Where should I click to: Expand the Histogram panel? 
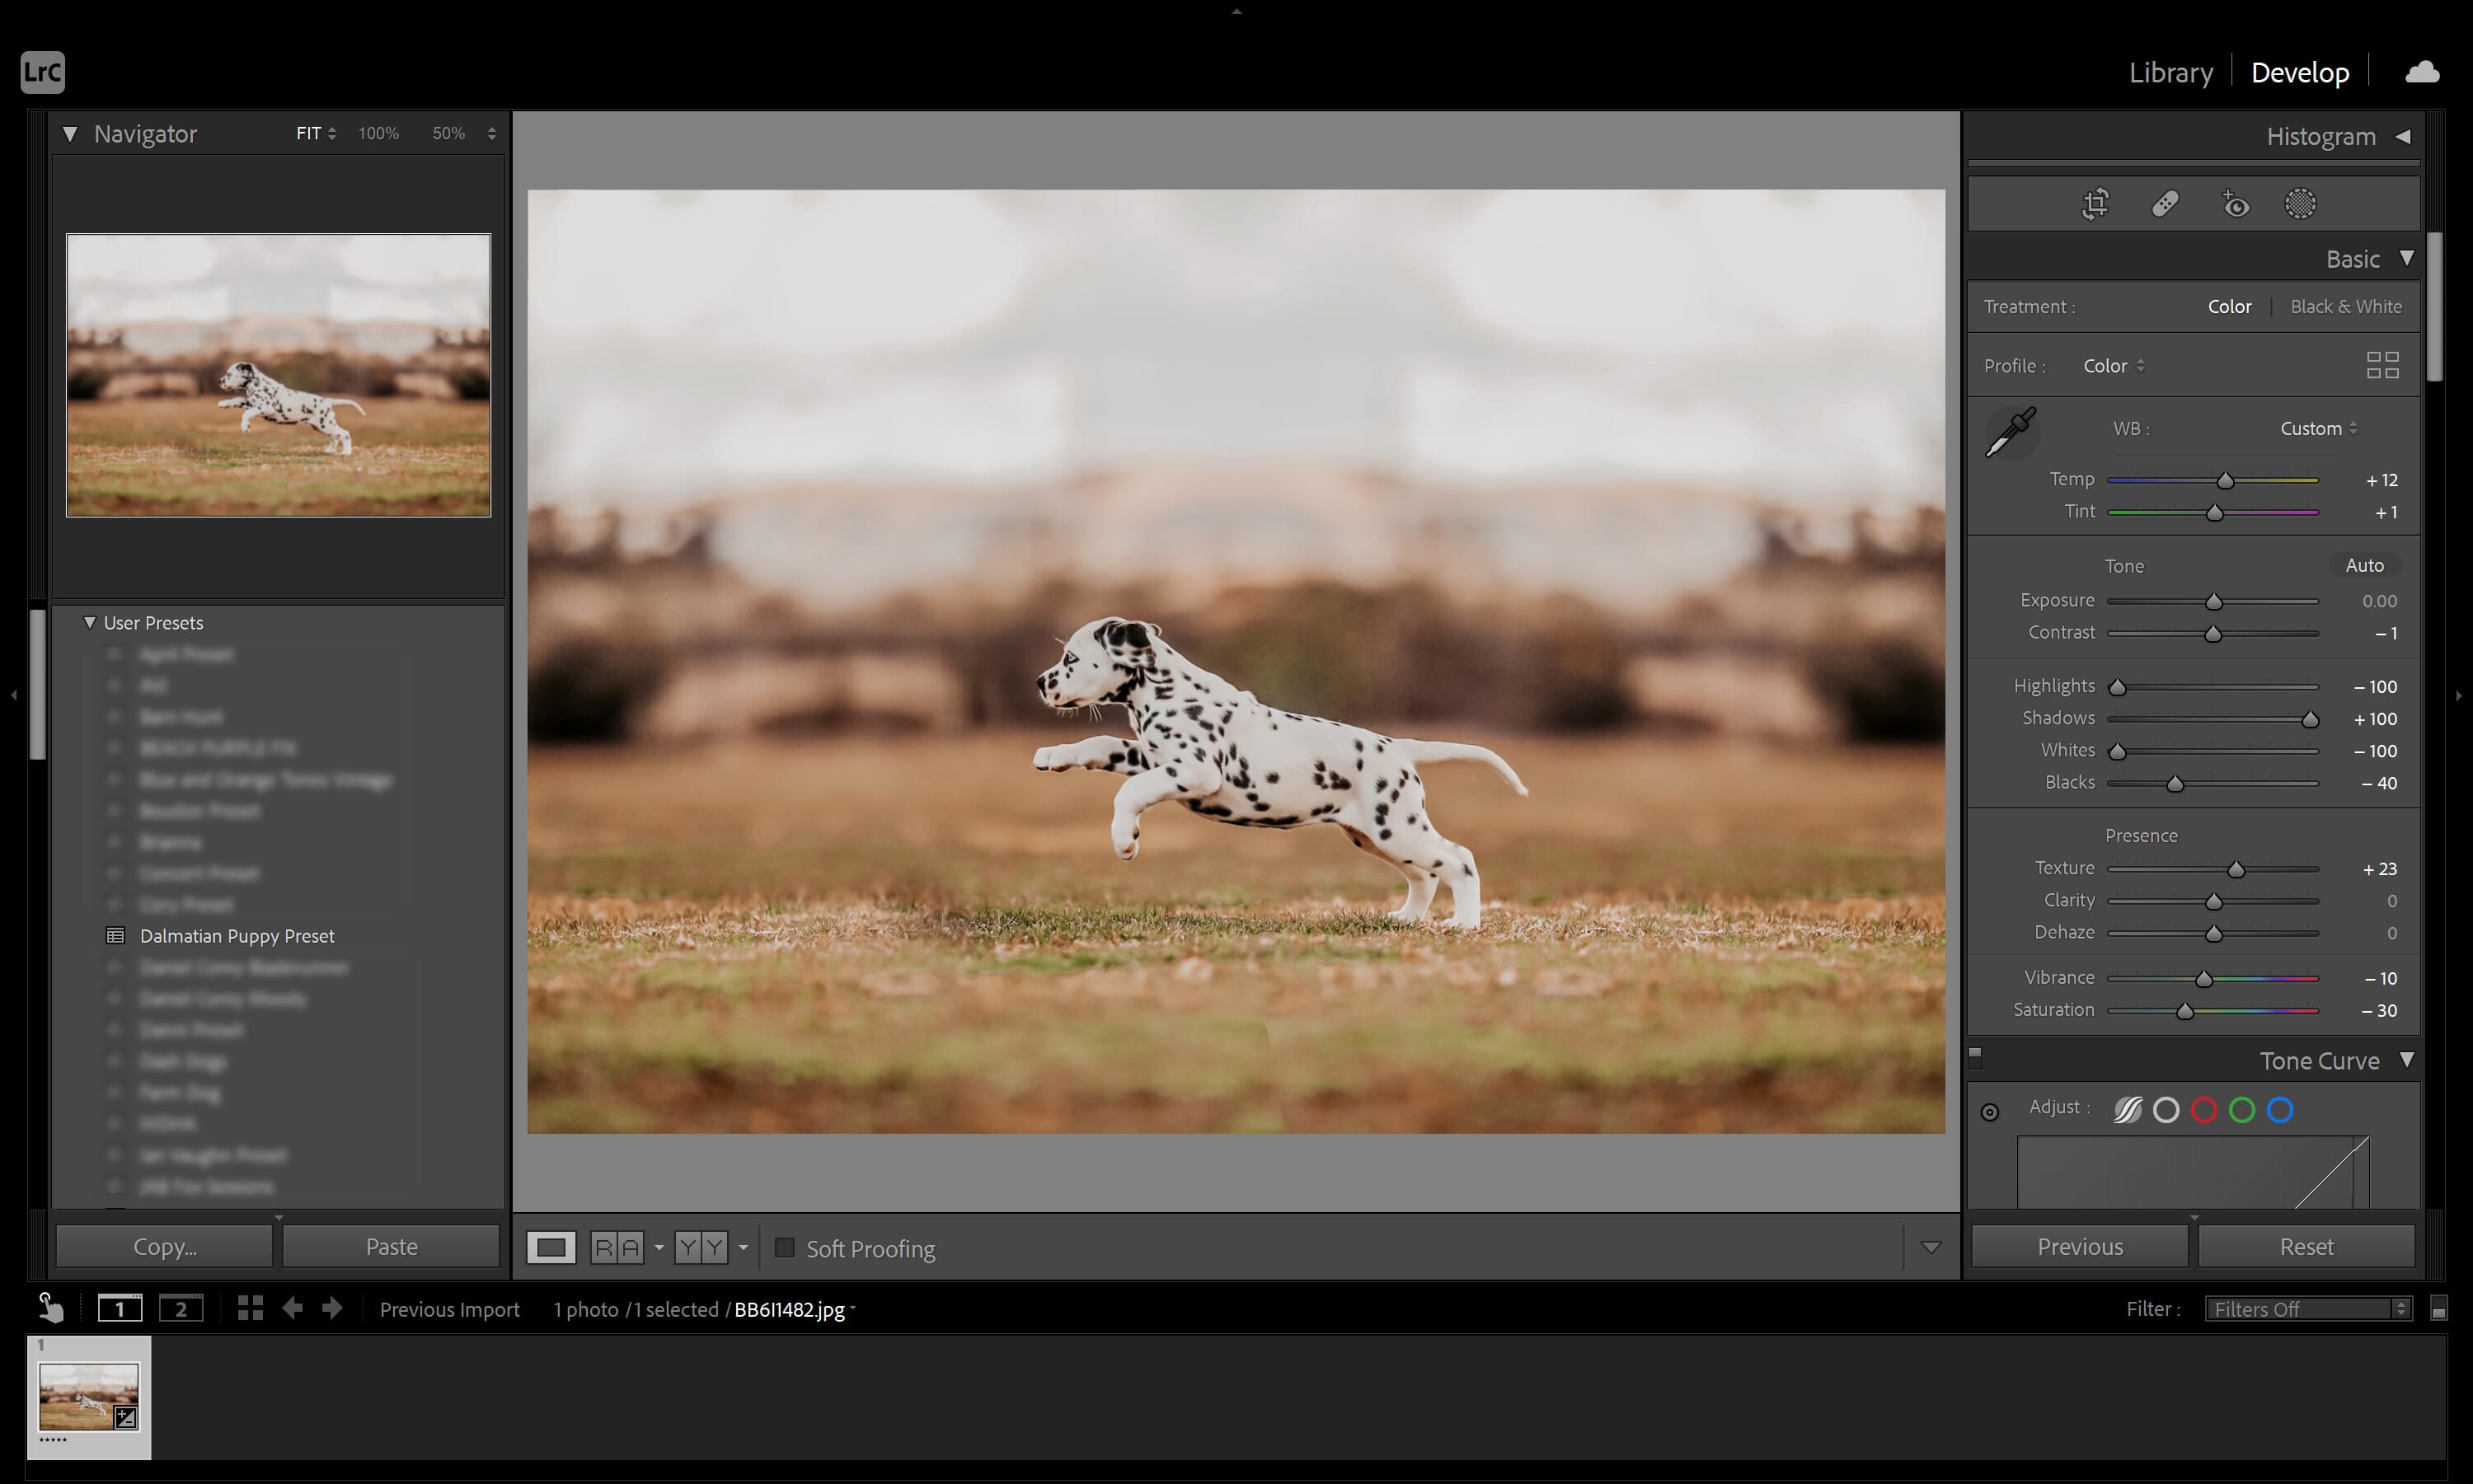tap(2402, 136)
